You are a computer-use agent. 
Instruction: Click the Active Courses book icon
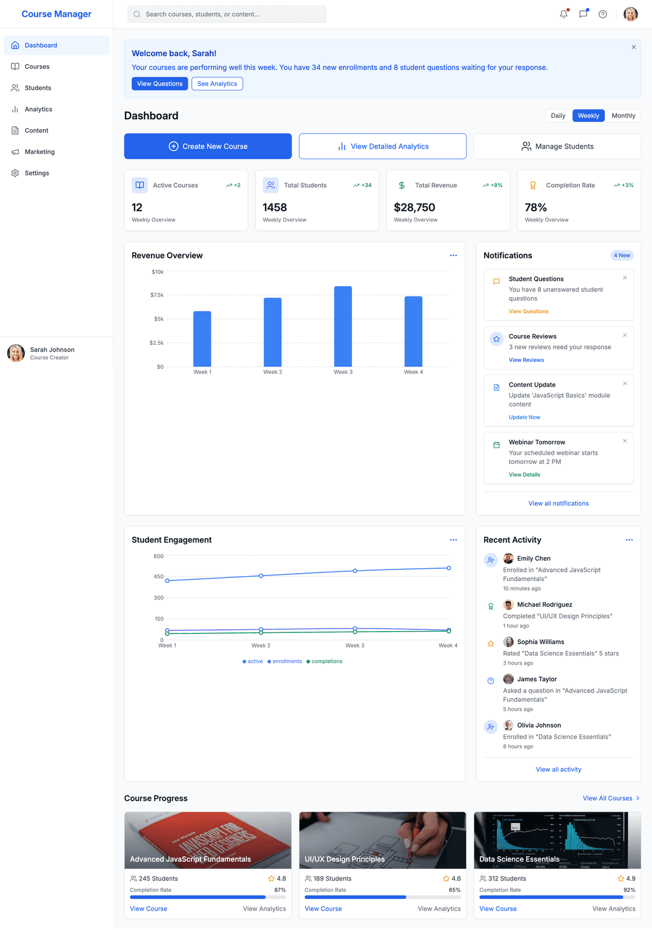point(139,185)
